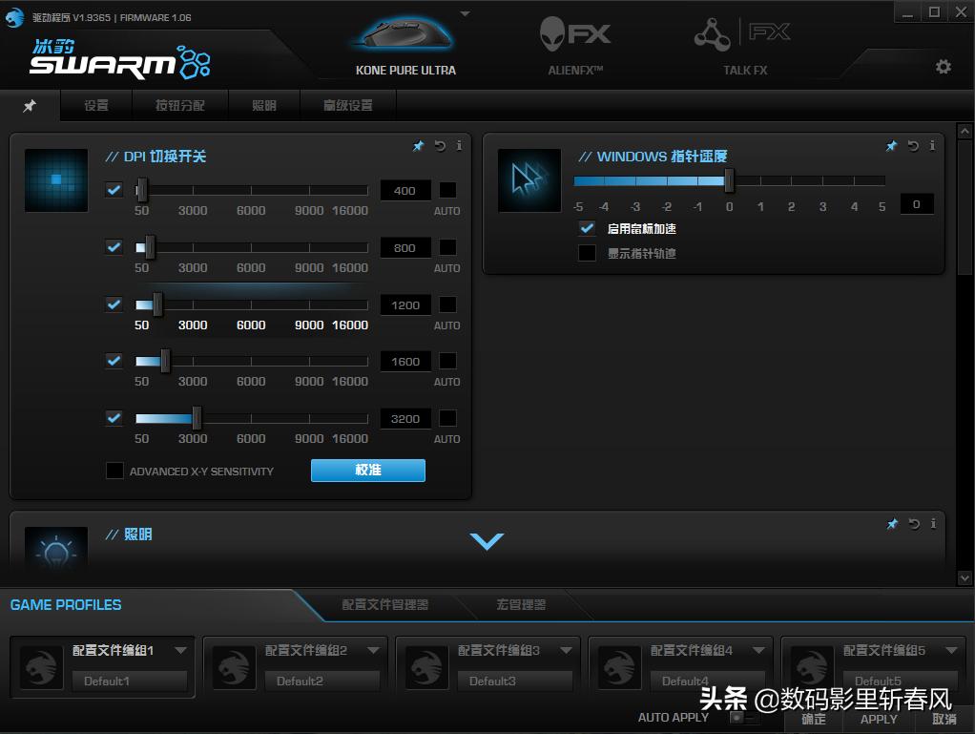Click the pinned settings tab pin icon

pyautogui.click(x=30, y=106)
